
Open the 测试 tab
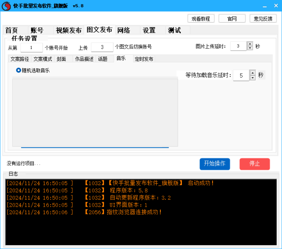(x=178, y=30)
